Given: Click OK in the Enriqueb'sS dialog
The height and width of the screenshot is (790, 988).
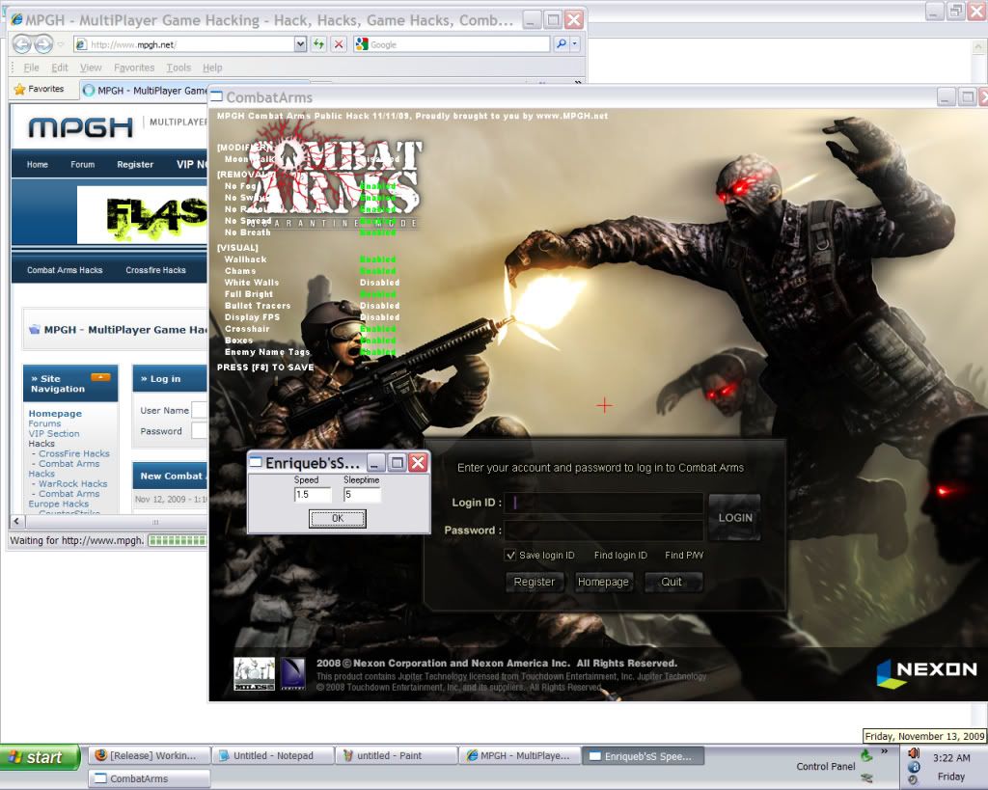Looking at the screenshot, I should pos(337,519).
